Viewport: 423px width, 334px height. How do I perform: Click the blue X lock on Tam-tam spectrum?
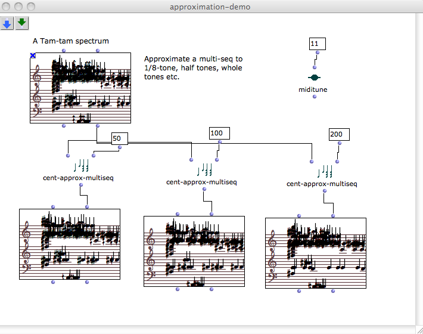[33, 55]
